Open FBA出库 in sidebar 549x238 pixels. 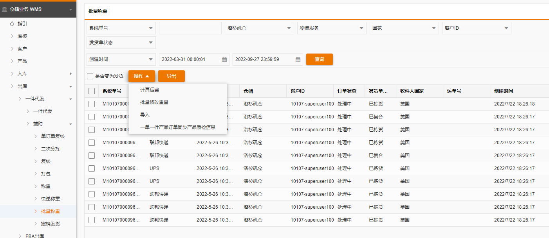point(35,236)
